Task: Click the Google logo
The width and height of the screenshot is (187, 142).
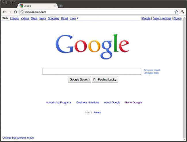Action: click(x=92, y=47)
